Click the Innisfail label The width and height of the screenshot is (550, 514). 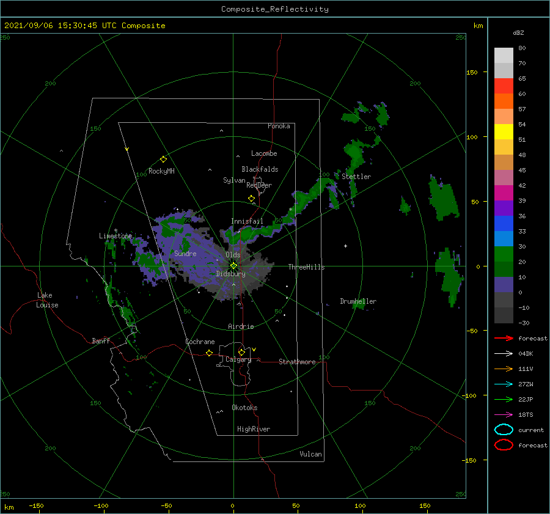[x=247, y=221]
